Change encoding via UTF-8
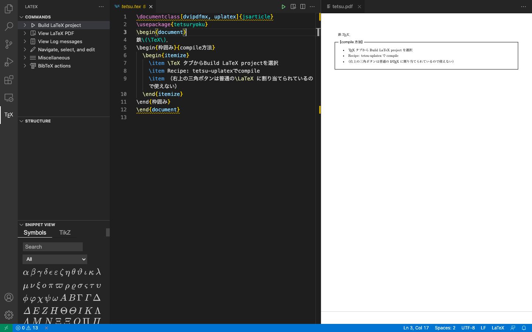 point(468,328)
